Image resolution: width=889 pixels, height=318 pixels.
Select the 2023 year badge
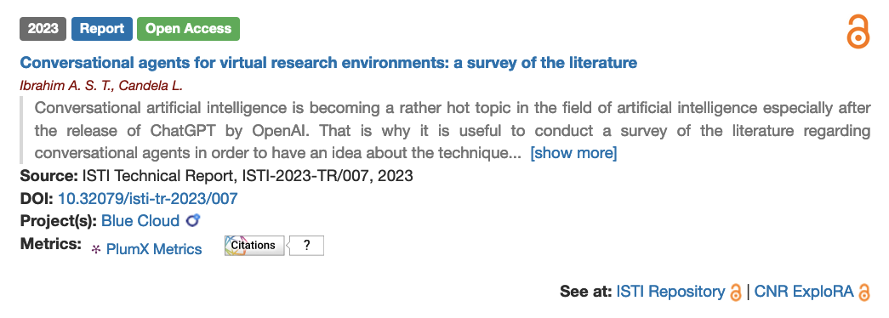43,29
